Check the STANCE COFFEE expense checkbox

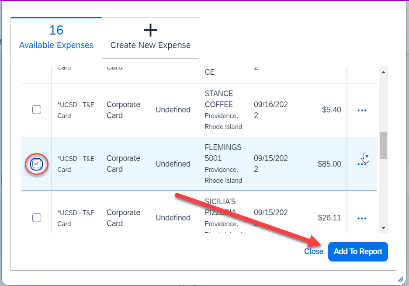click(37, 110)
